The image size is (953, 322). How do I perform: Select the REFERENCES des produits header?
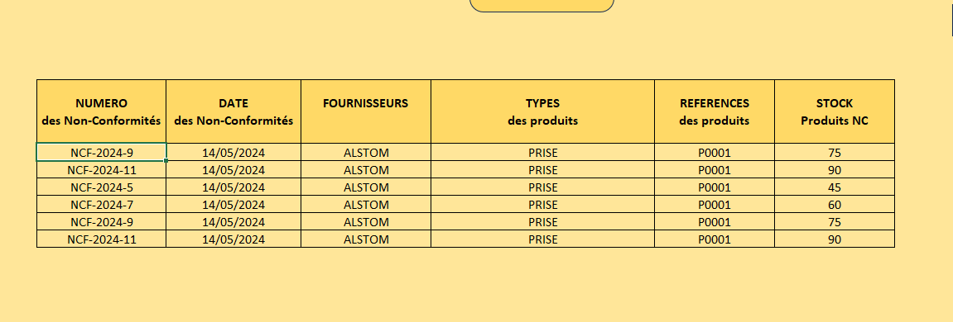(x=715, y=111)
